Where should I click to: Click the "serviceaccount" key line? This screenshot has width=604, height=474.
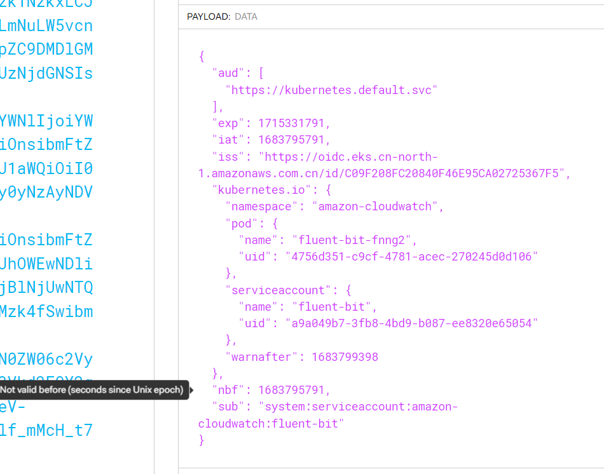point(288,290)
